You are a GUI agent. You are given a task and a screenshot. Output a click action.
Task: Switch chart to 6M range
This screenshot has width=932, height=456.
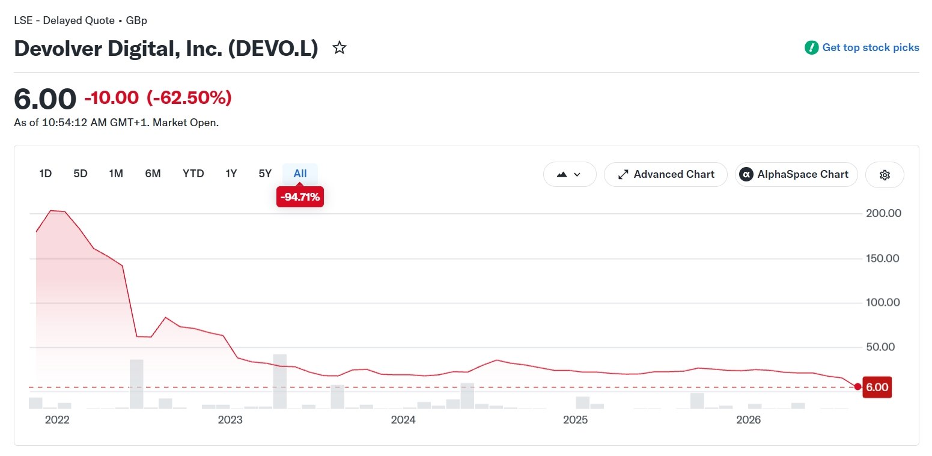(153, 174)
